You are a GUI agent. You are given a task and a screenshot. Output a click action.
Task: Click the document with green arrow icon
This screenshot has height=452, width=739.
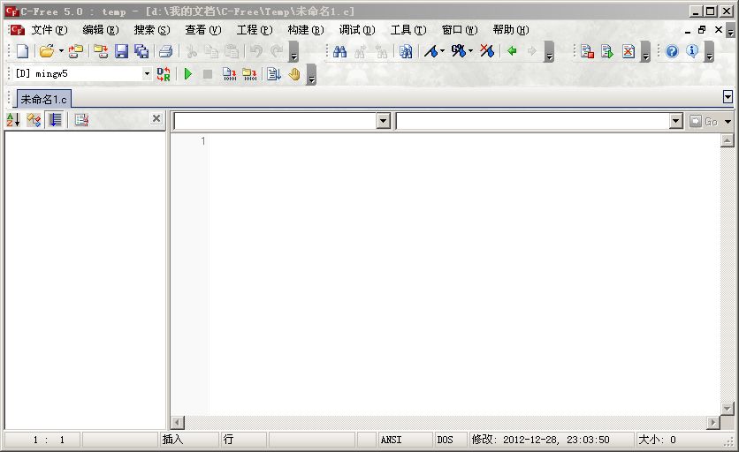click(x=607, y=51)
